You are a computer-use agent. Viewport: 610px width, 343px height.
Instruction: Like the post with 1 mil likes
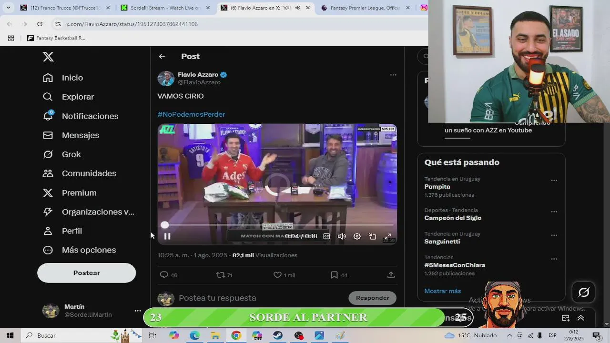(x=284, y=275)
